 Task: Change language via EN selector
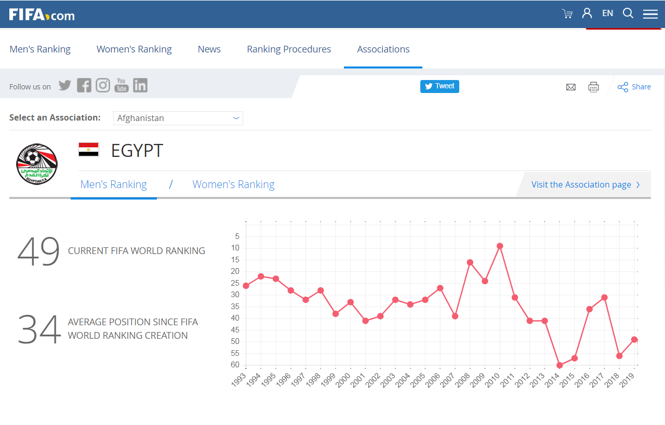click(608, 14)
